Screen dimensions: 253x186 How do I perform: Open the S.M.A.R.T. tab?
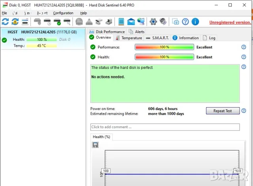pos(157,38)
